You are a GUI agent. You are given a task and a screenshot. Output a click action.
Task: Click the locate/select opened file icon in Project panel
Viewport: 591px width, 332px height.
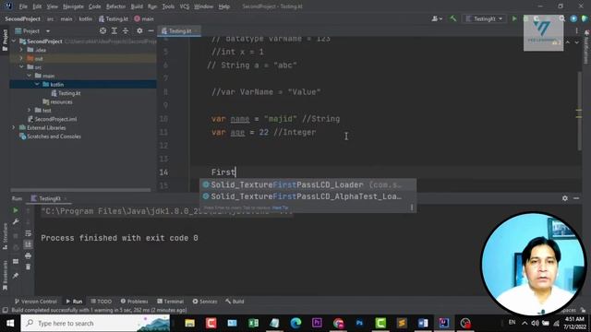[103, 30]
